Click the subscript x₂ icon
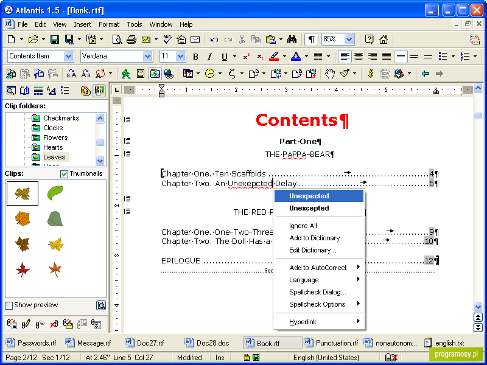The height and width of the screenshot is (365, 487). pos(261,57)
